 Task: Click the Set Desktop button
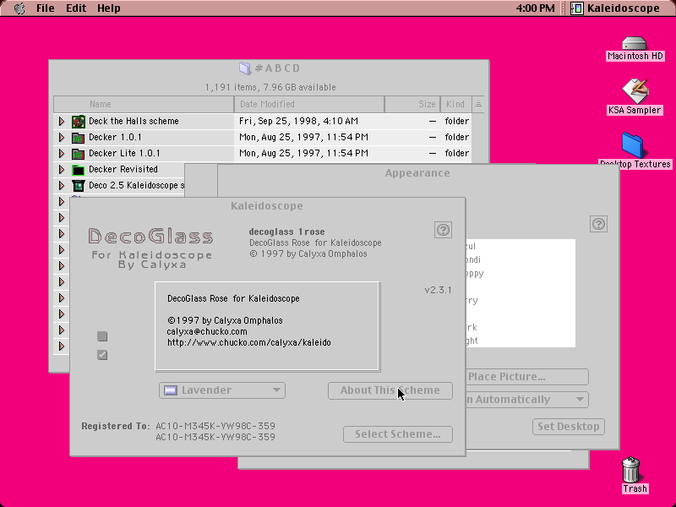[568, 427]
